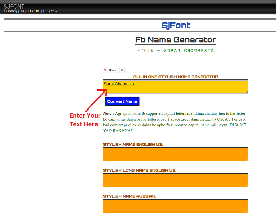Click the 'Stylish Long Name English US.' label
This screenshot has width=276, height=218.
140,170
